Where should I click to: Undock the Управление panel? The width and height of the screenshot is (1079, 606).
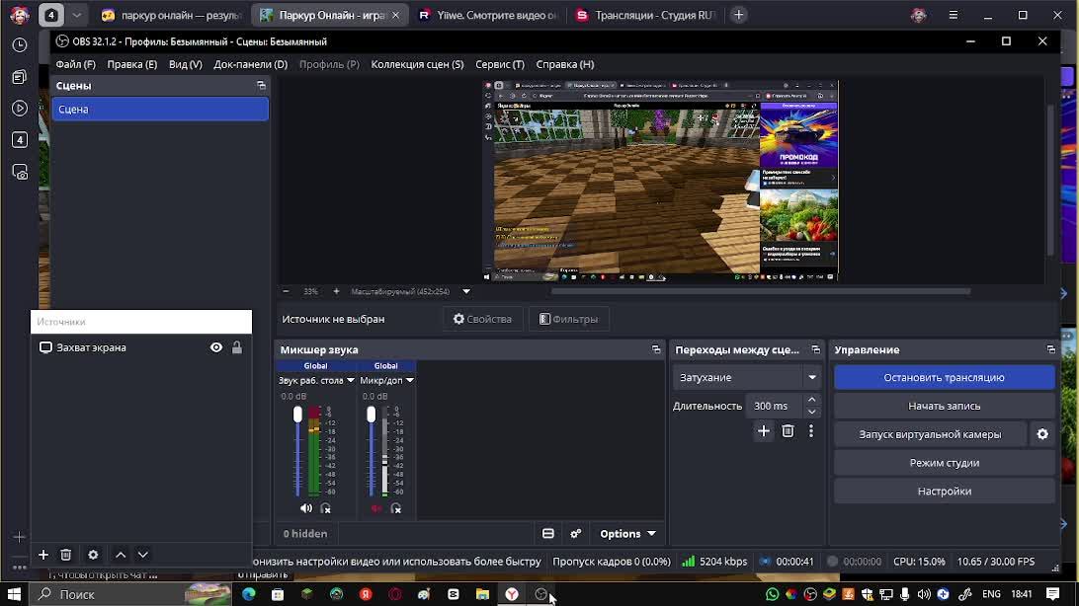[x=1050, y=349]
